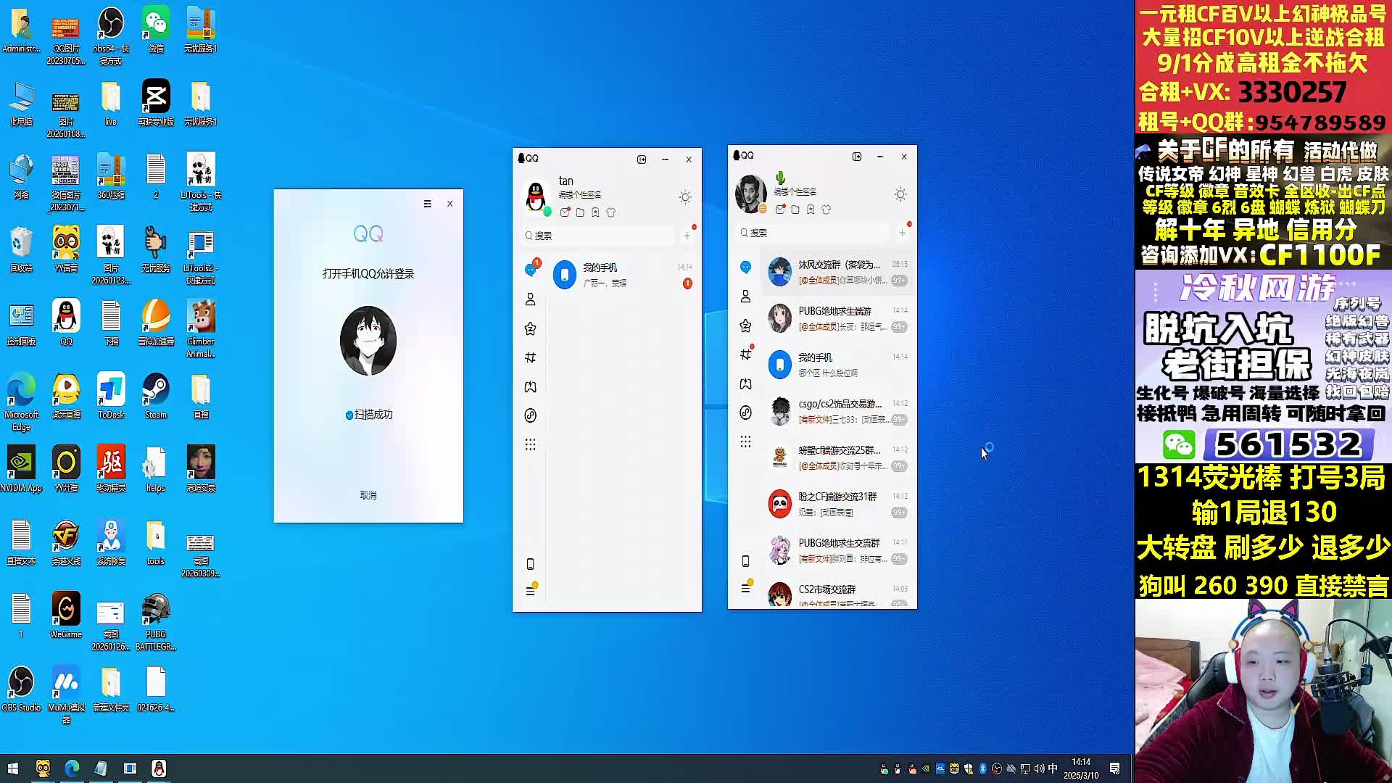Viewport: 1392px width, 783px height.
Task: Switch to messages tab in tan's QQ
Action: (x=530, y=270)
